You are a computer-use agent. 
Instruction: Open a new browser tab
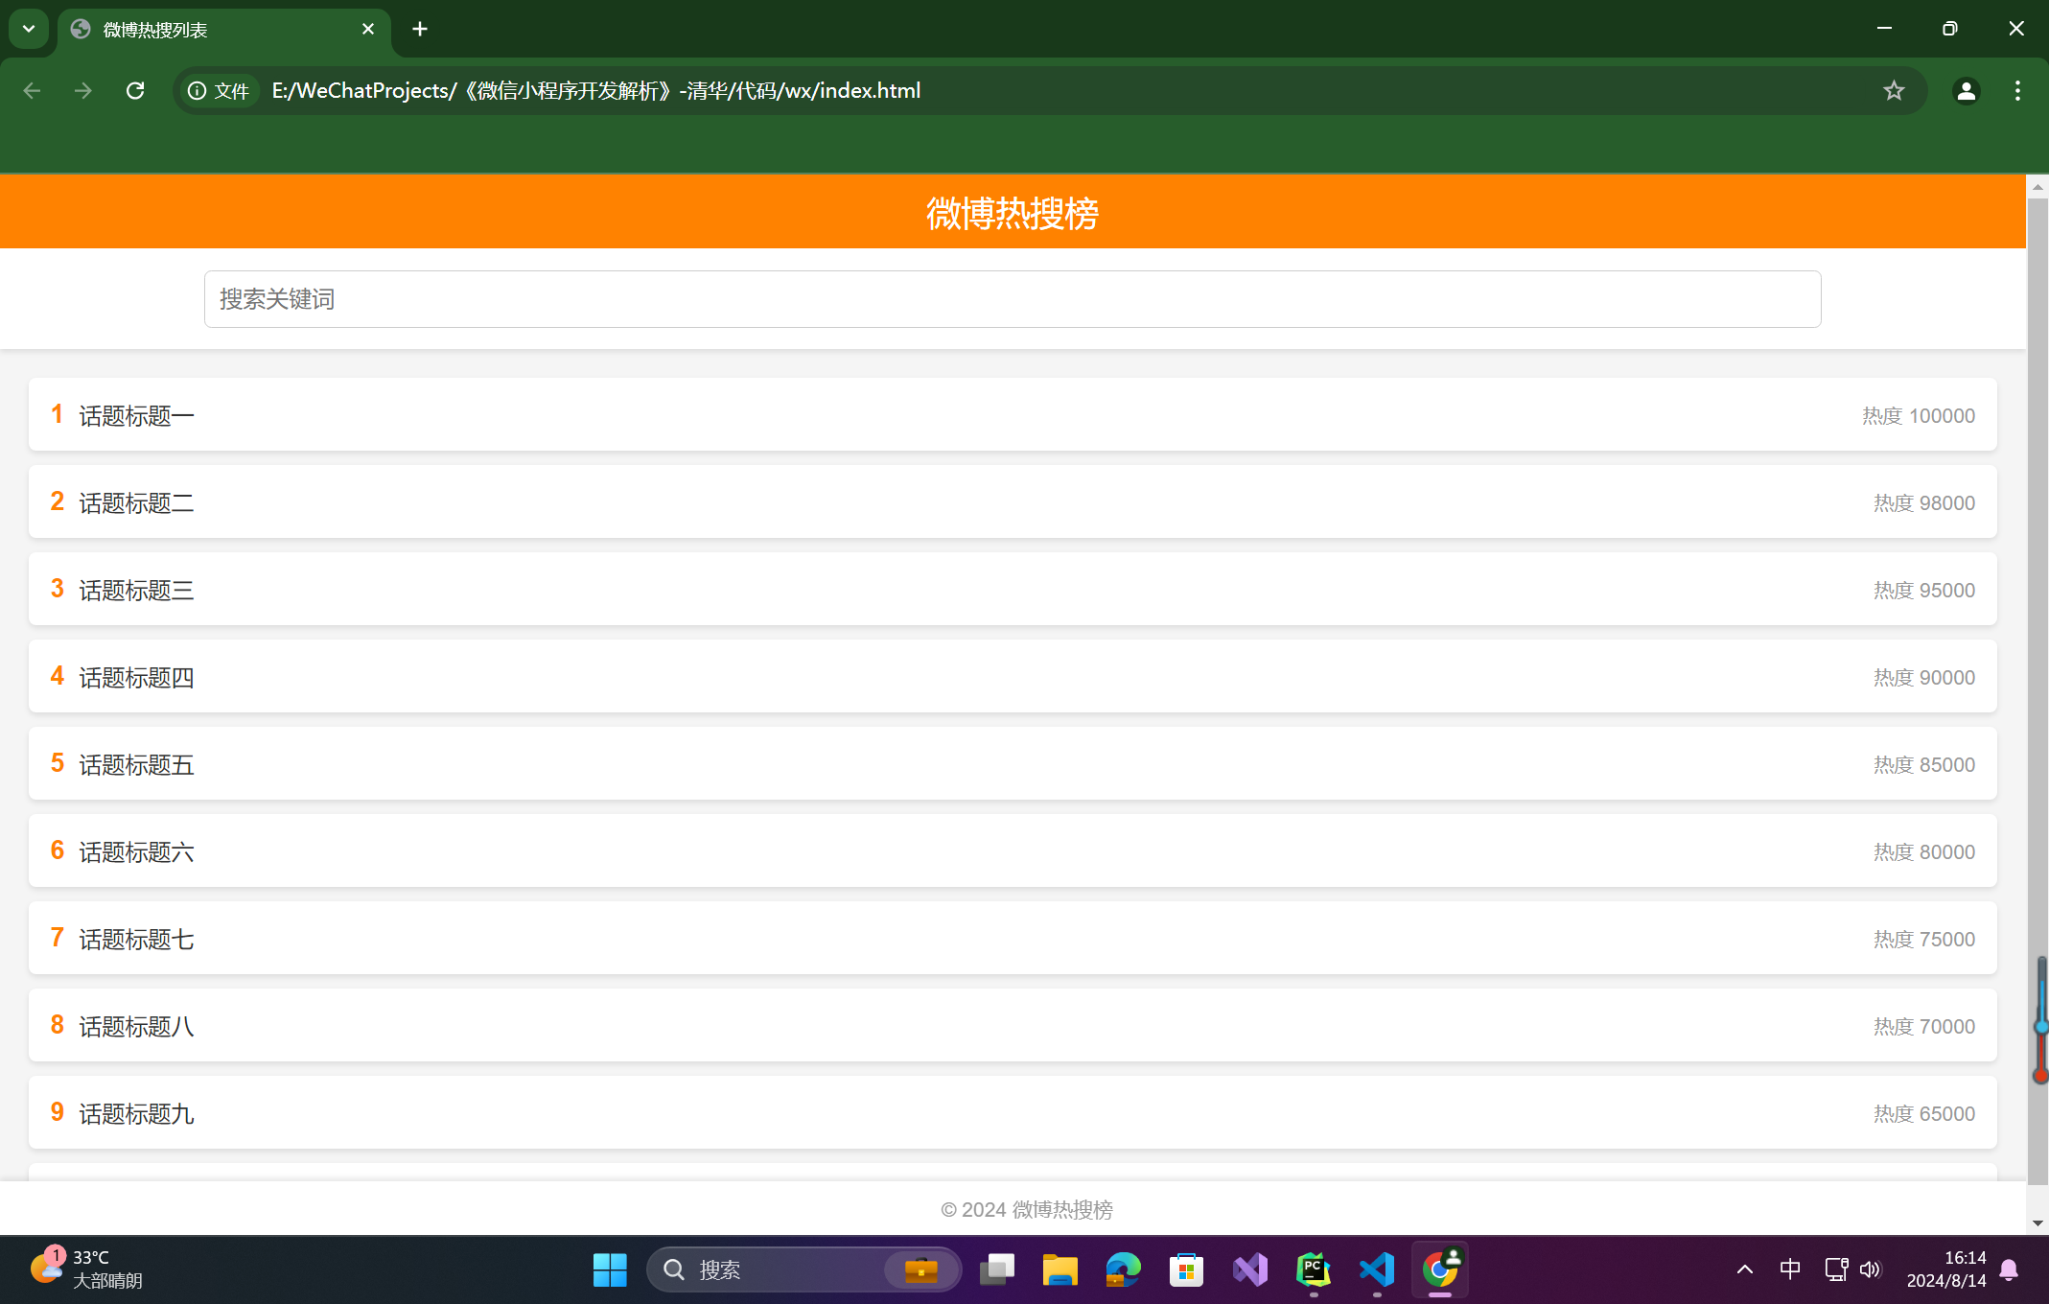tap(420, 29)
